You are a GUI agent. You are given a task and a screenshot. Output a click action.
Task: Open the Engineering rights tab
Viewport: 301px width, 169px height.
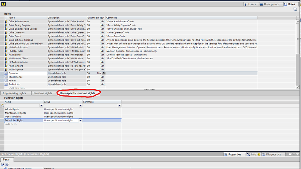click(16, 93)
